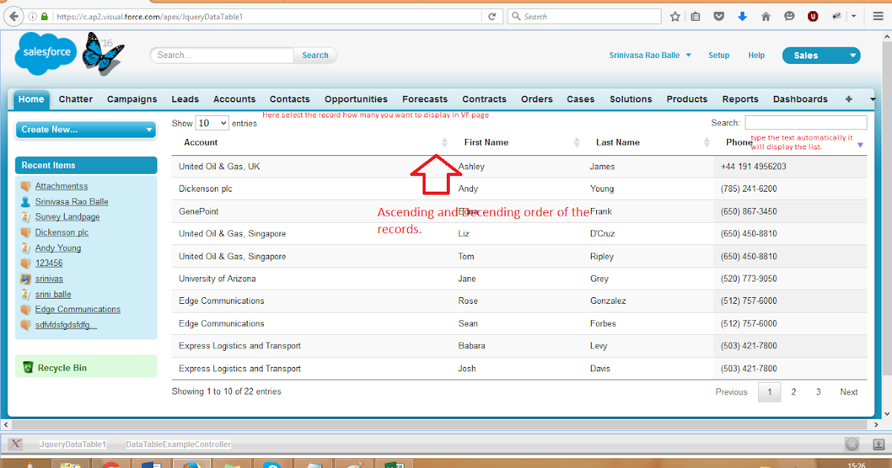The width and height of the screenshot is (892, 468).
Task: Open Edge Communications recent item
Action: (x=77, y=309)
